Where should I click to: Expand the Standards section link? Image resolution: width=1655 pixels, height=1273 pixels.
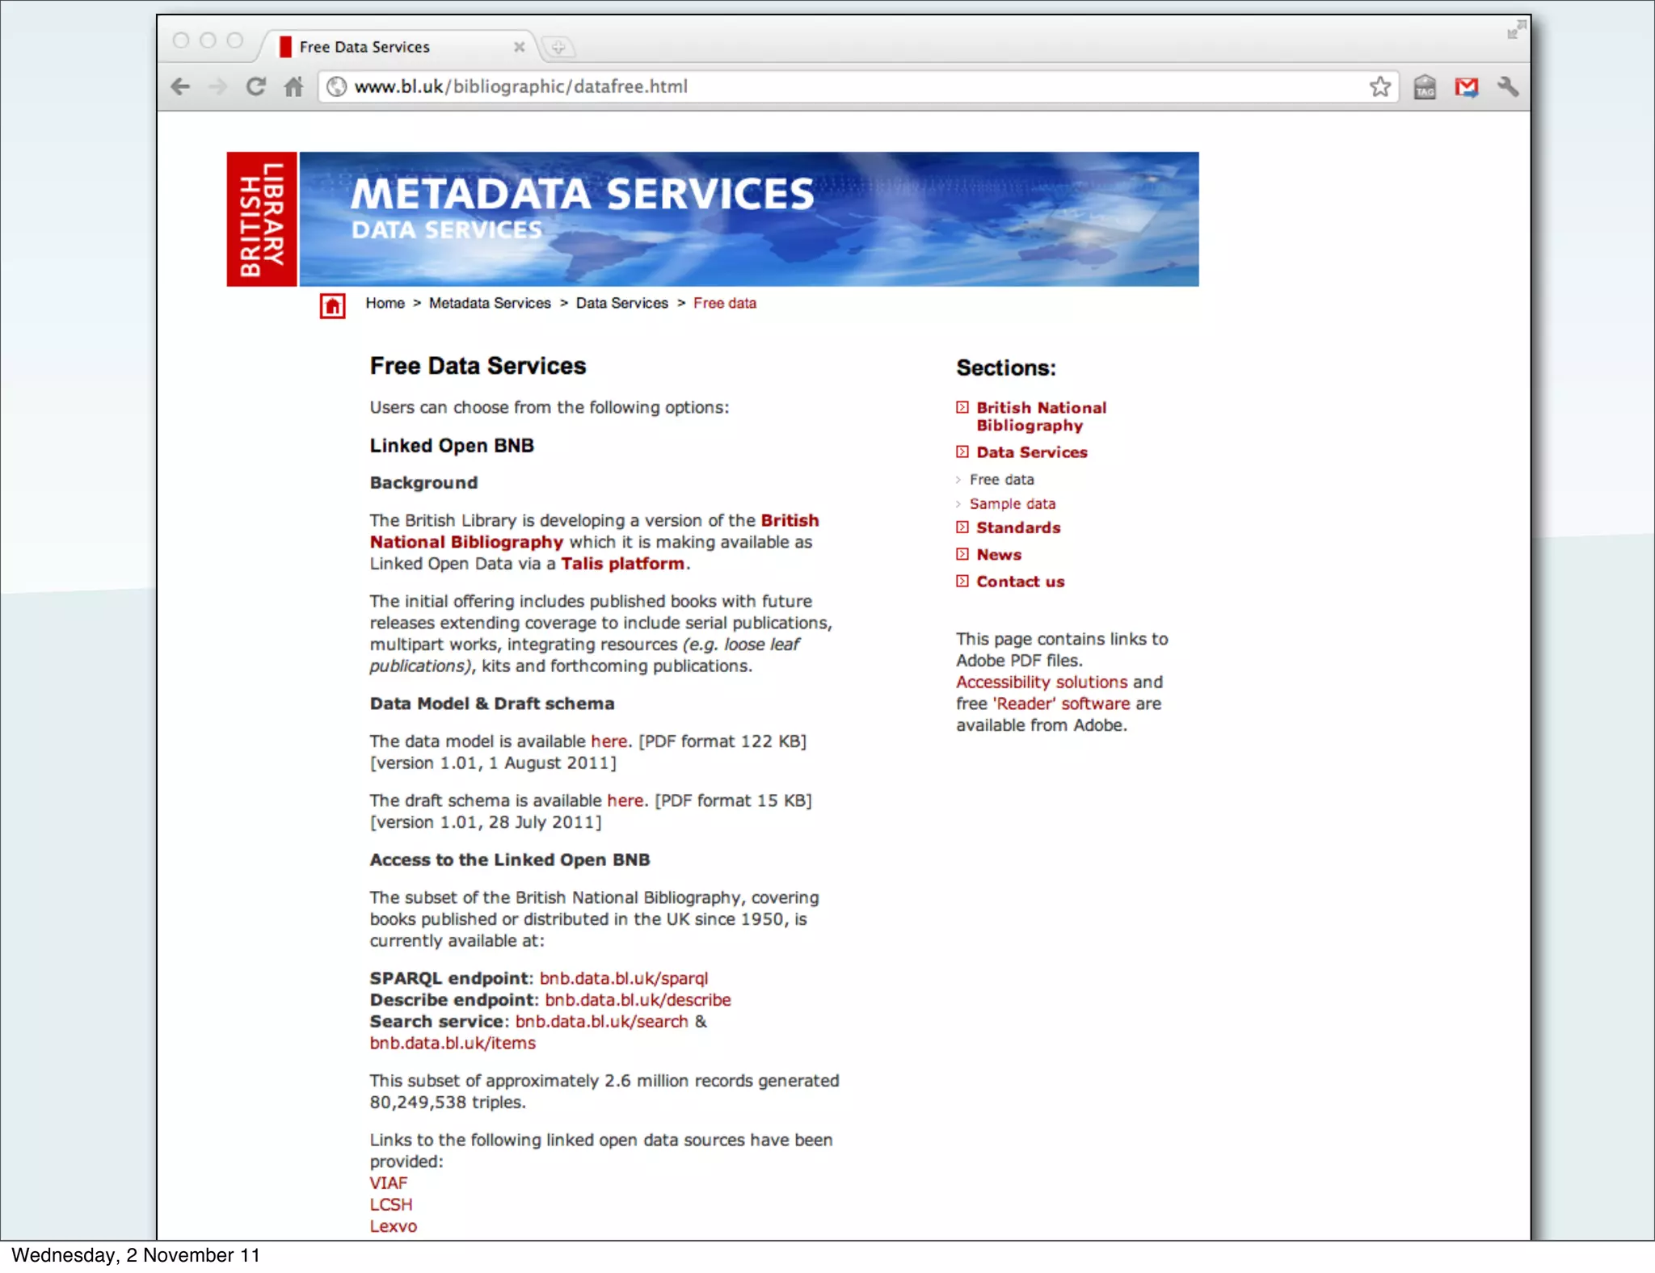tap(1017, 527)
